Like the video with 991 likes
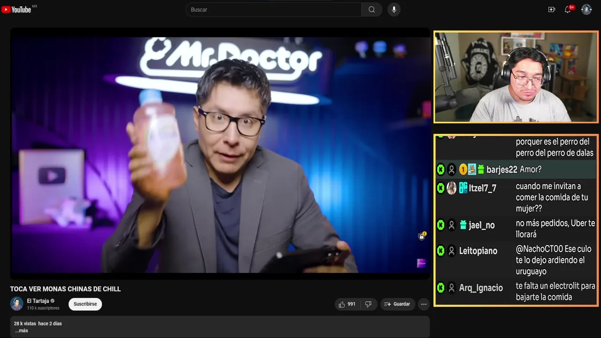Viewport: 601px width, 338px height. [x=347, y=304]
